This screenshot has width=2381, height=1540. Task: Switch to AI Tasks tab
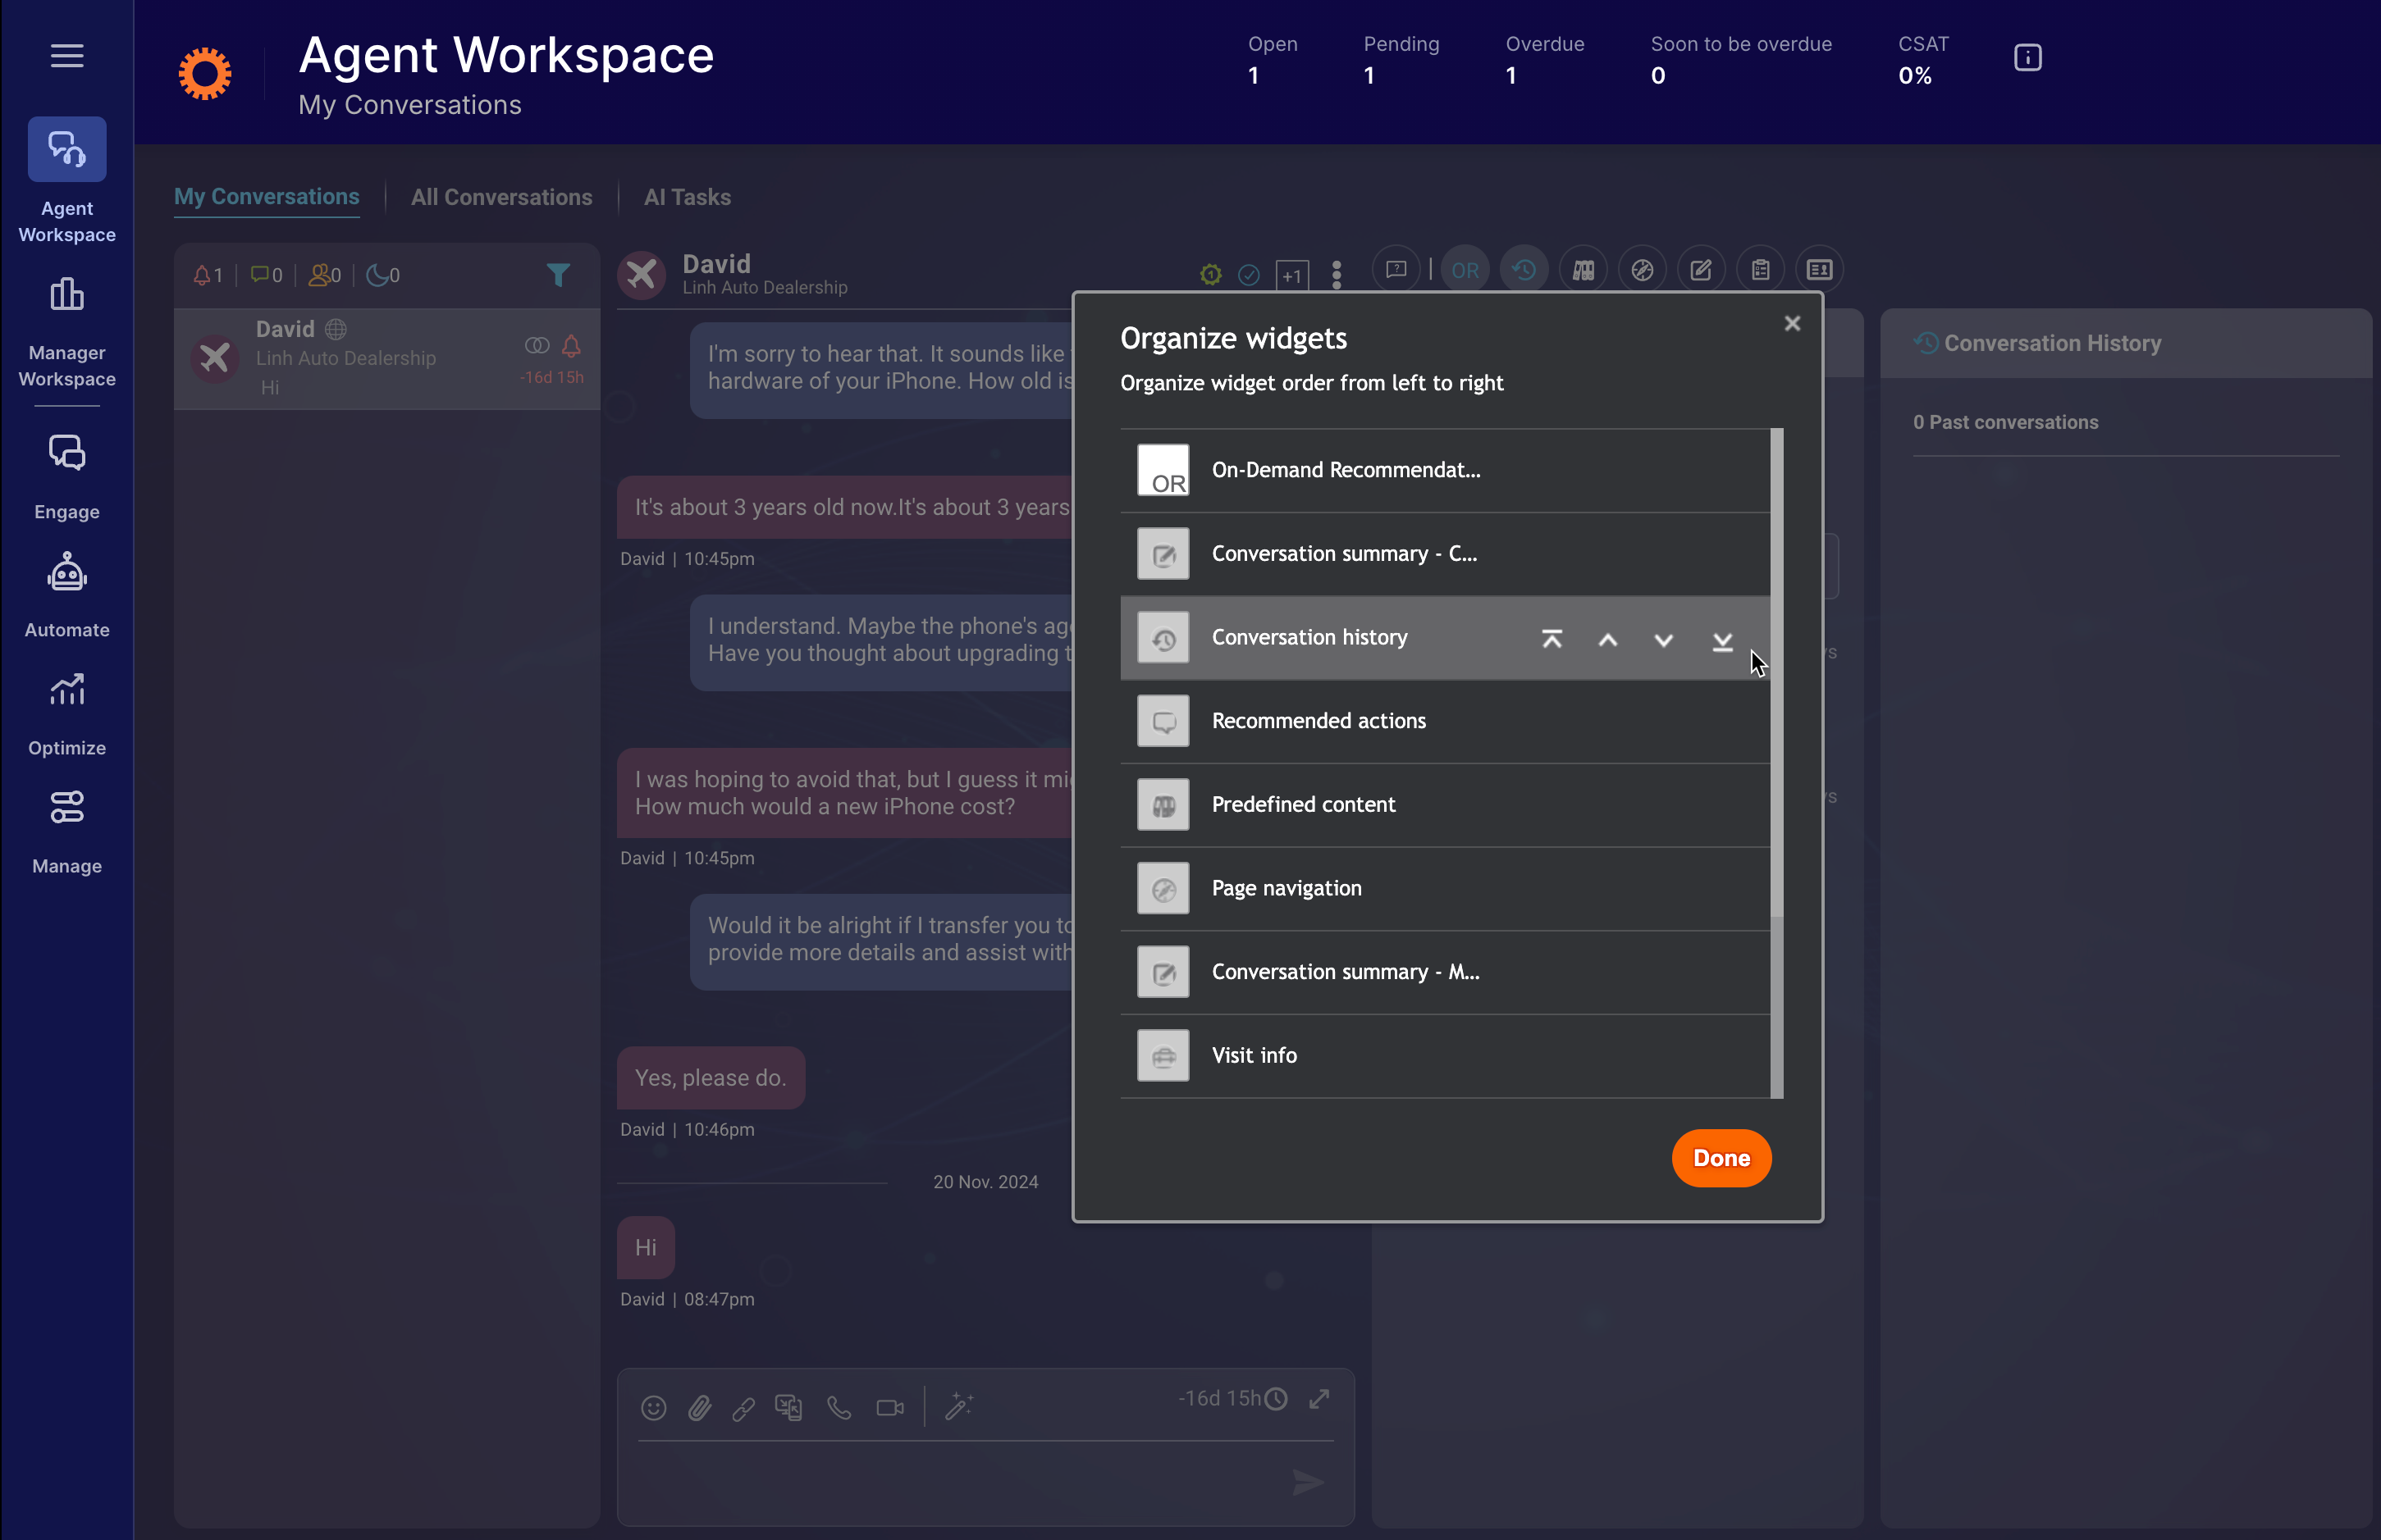point(688,197)
